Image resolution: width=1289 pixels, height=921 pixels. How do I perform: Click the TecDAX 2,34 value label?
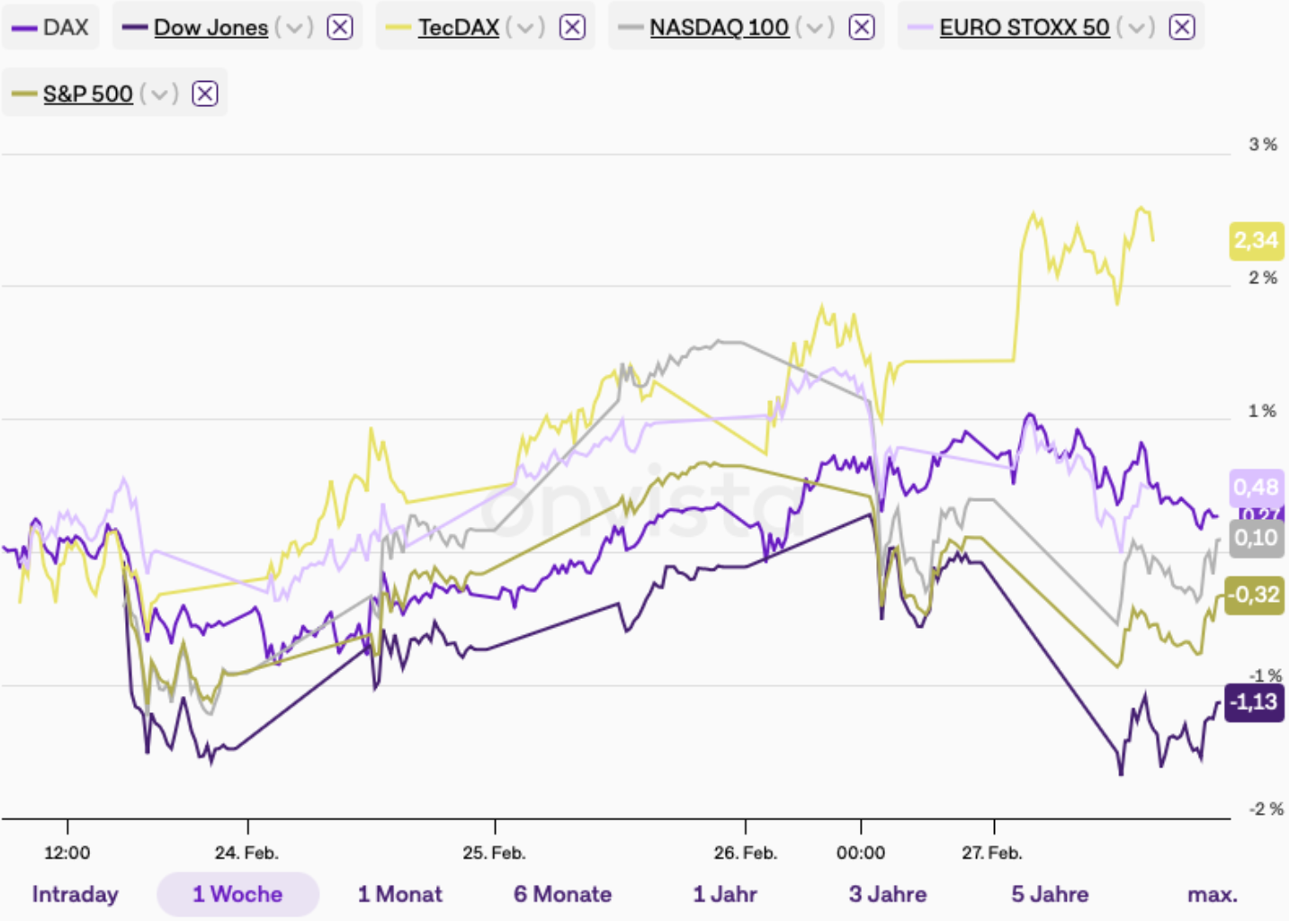[1256, 241]
